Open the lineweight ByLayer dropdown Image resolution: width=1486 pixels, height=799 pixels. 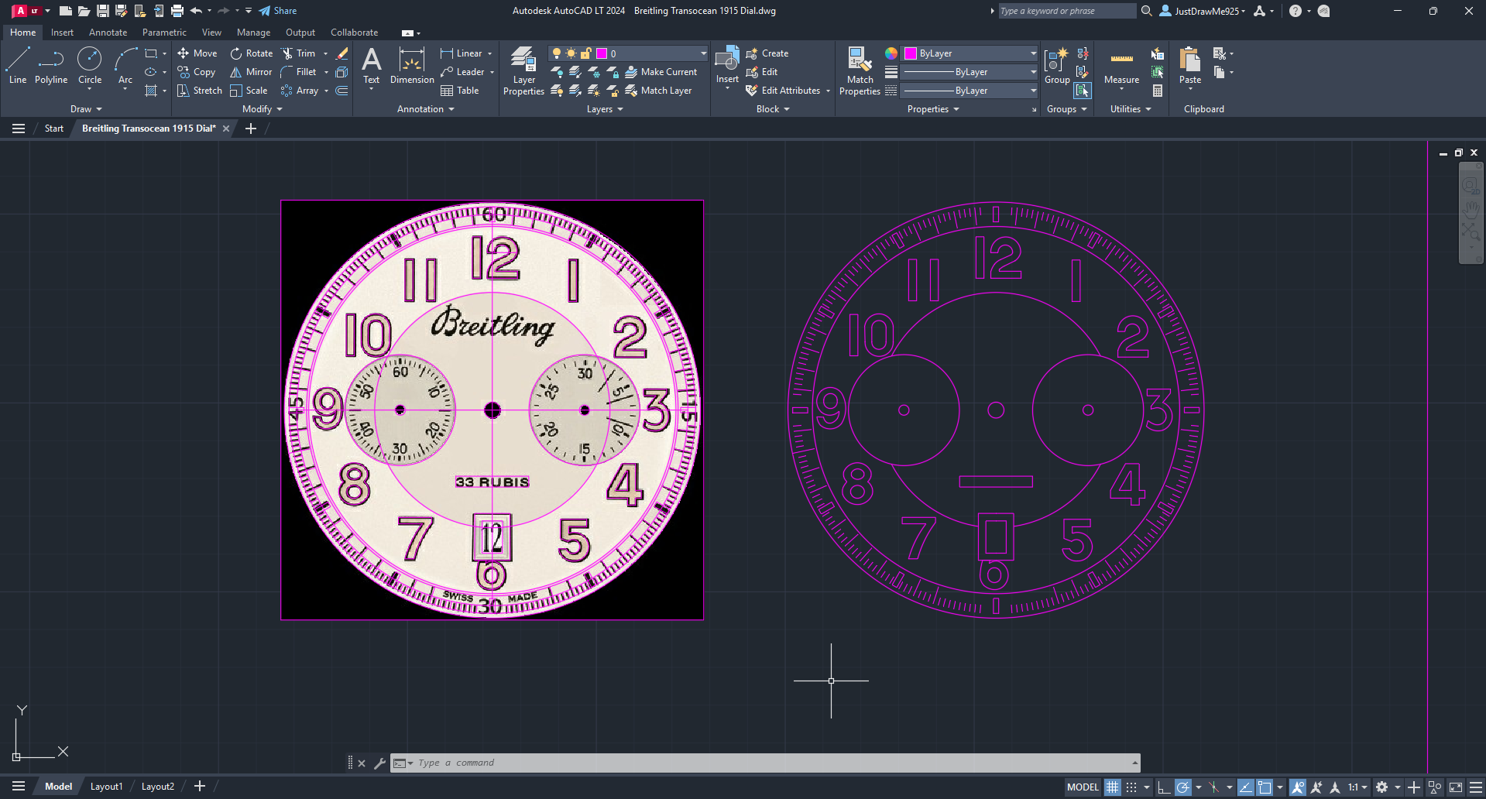970,72
